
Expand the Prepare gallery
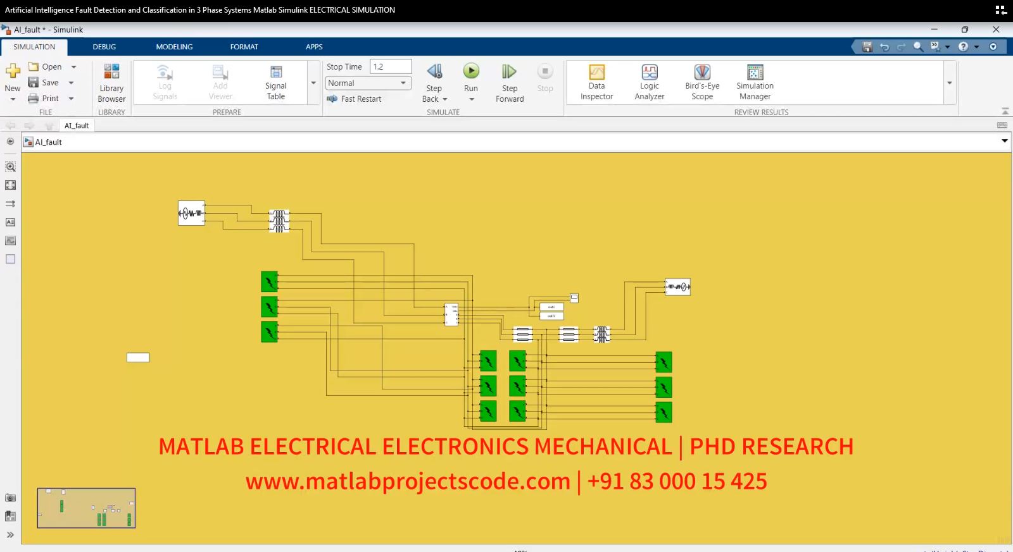313,83
